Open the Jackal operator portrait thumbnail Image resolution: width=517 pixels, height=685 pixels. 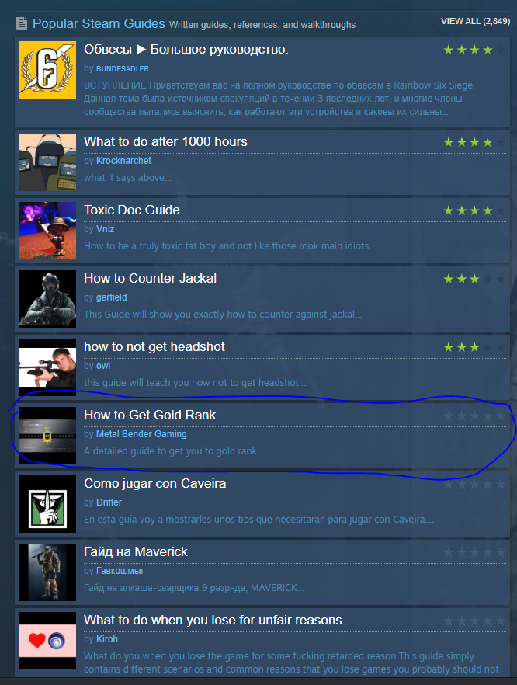tap(47, 299)
